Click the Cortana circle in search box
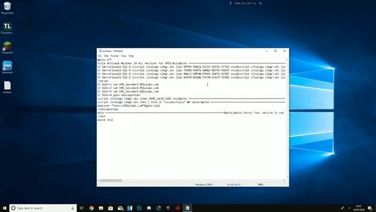This screenshot has height=212, width=376. pyautogui.click(x=14, y=208)
